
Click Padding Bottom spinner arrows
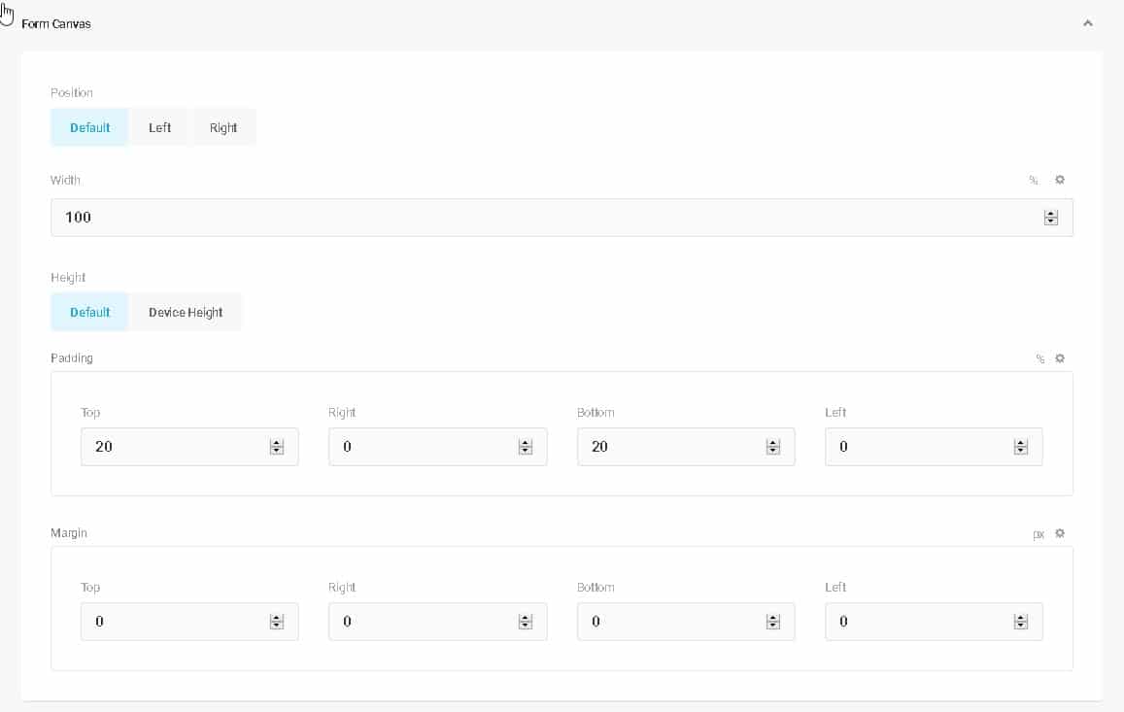tap(773, 447)
